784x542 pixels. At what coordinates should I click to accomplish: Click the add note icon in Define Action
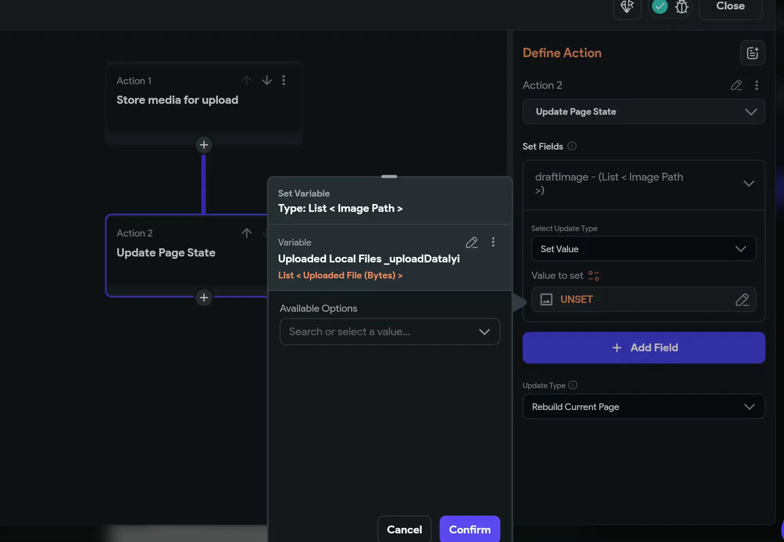pos(752,53)
